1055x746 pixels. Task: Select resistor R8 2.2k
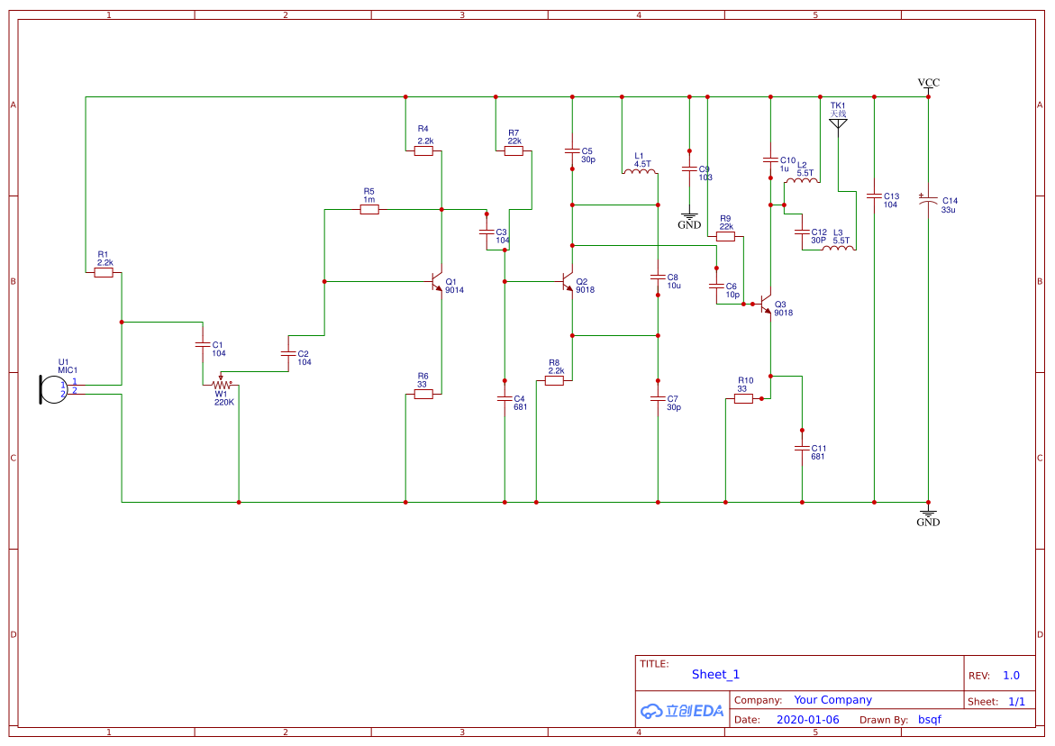pos(554,381)
